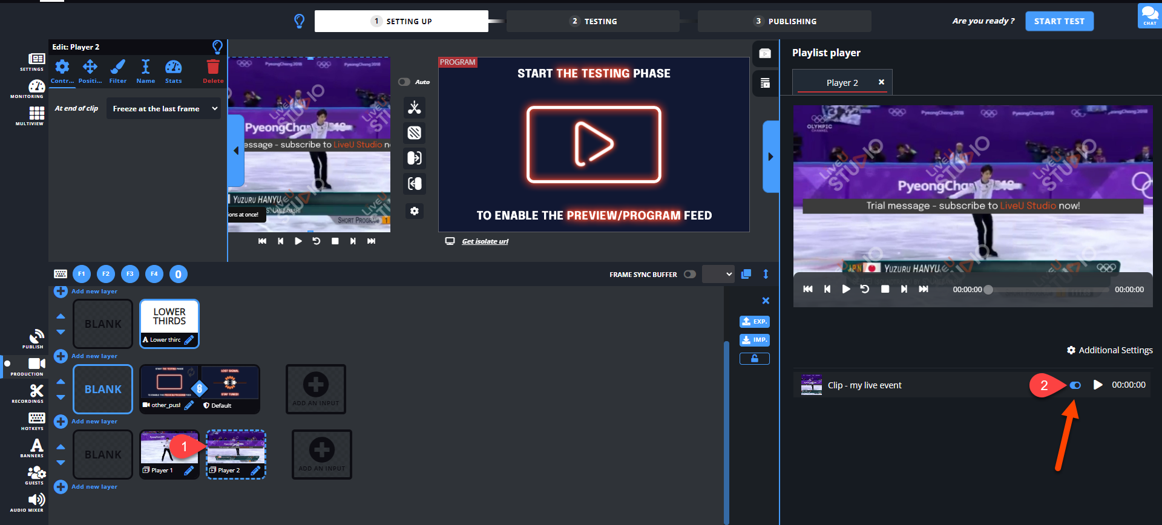The height and width of the screenshot is (525, 1162).
Task: Select hotkey page F1
Action: 82,274
